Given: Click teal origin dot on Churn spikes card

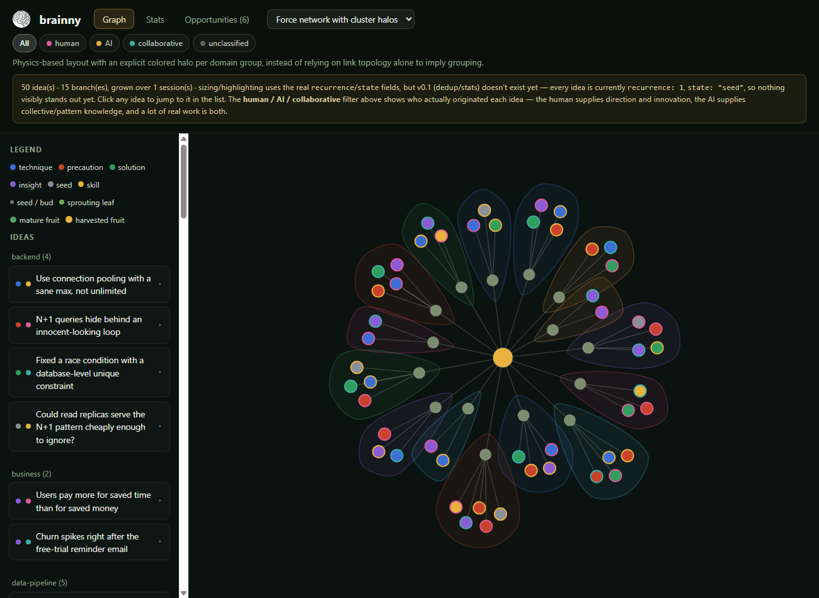Looking at the screenshot, I should pos(28,542).
